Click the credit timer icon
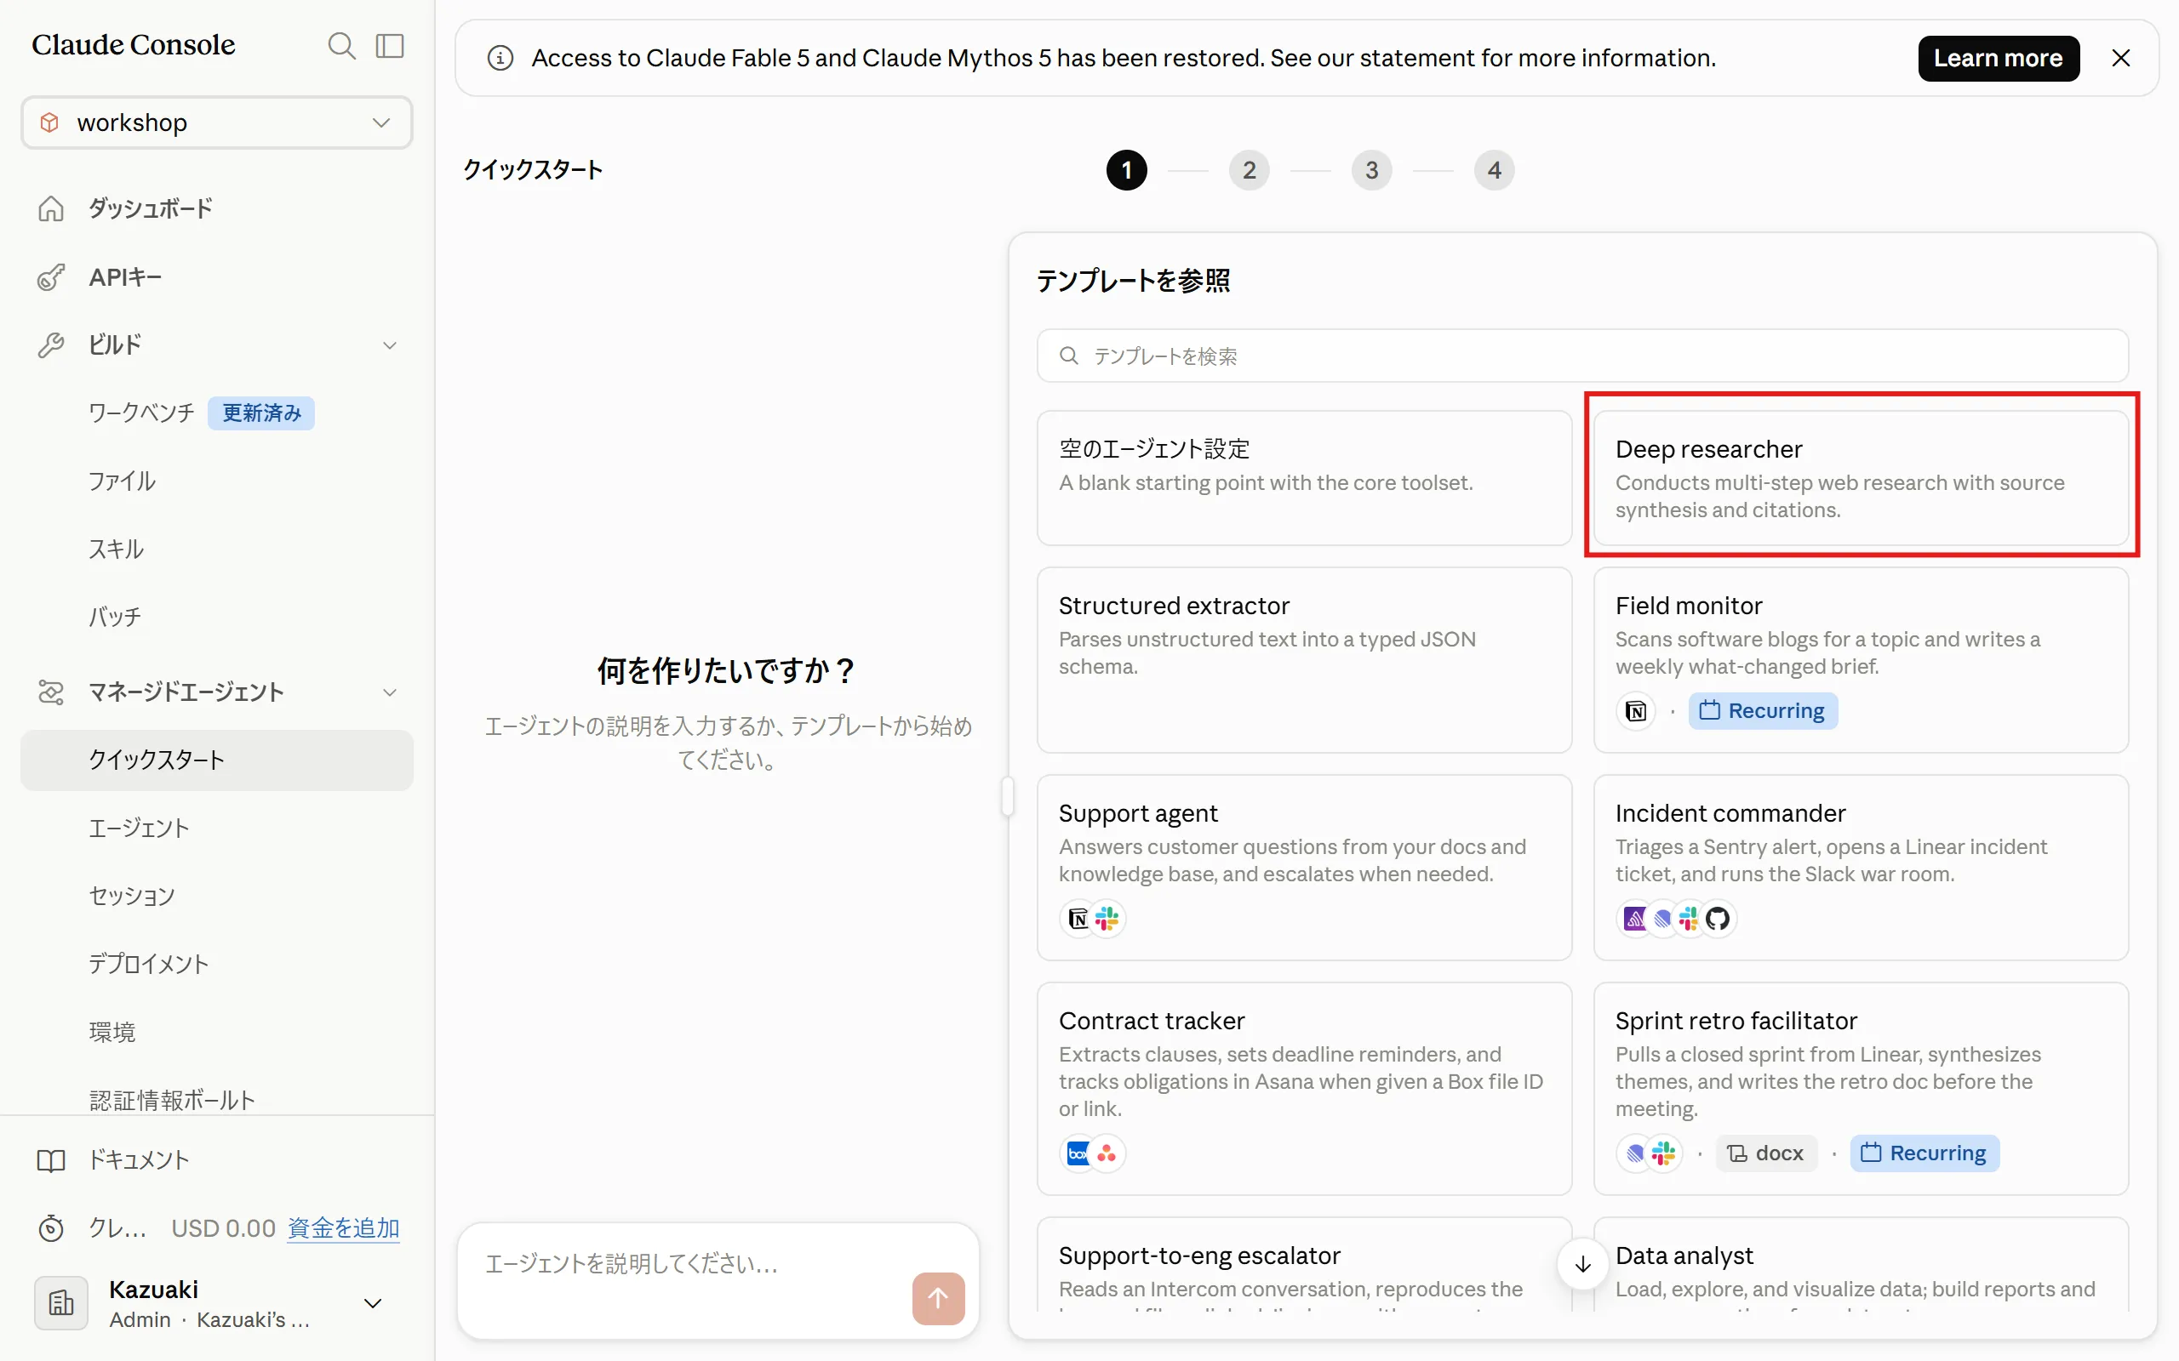2179x1361 pixels. tap(51, 1227)
